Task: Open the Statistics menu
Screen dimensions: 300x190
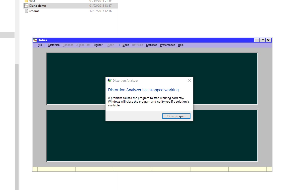Action: [x=152, y=45]
